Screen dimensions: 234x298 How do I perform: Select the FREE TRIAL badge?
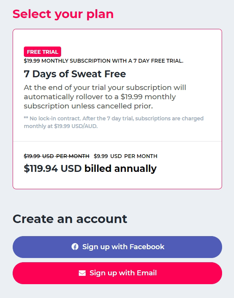coord(42,52)
